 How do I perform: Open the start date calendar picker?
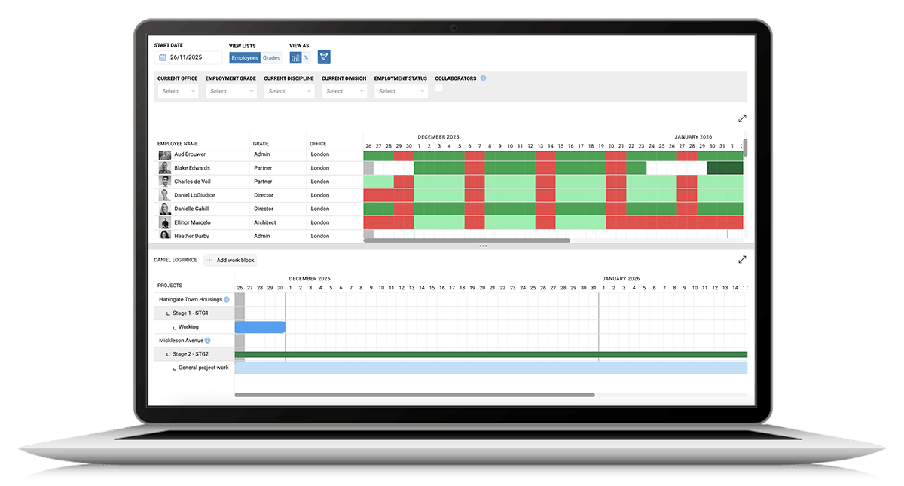[163, 57]
